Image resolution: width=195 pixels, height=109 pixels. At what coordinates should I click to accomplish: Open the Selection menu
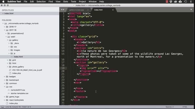(x=41, y=2)
